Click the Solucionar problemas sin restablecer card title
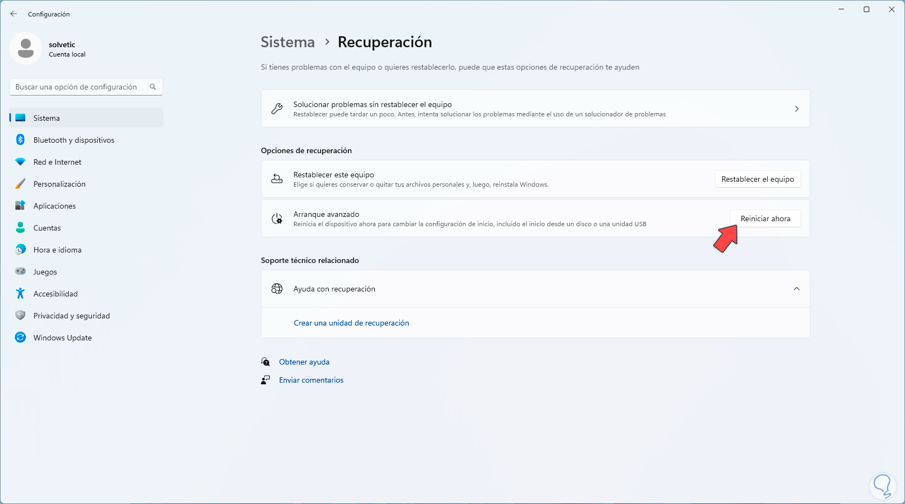The image size is (905, 504). tap(373, 104)
